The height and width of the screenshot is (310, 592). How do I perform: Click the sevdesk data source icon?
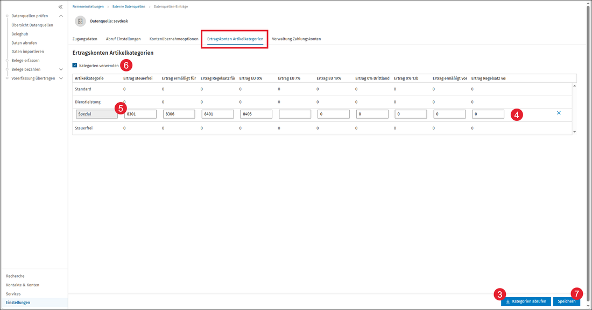coord(80,21)
